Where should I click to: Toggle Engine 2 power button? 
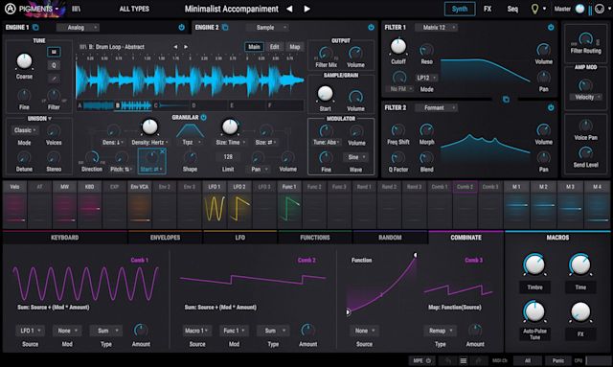click(371, 28)
